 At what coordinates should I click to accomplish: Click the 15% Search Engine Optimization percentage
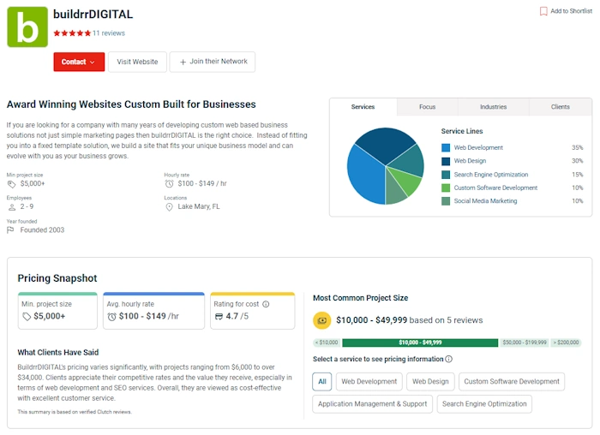pos(577,175)
